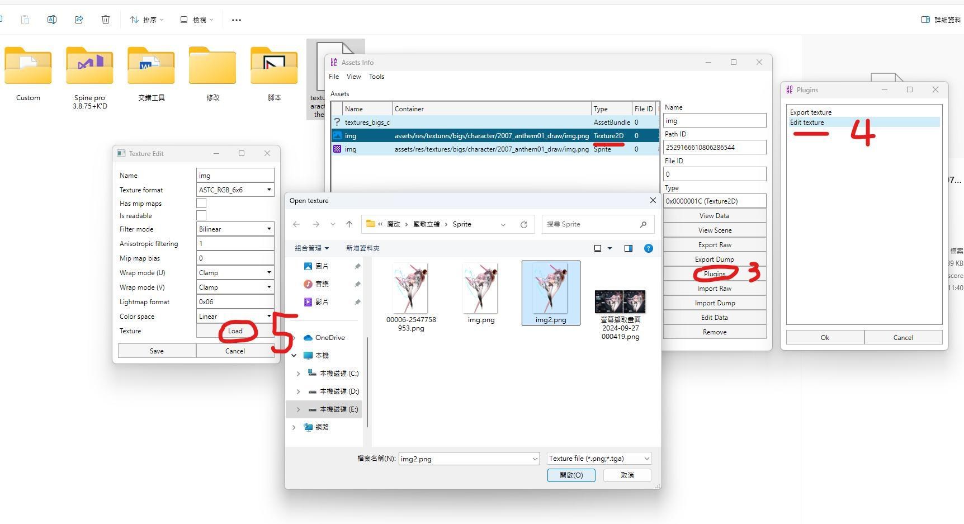Click the search magnifier in 搜尋 Sprite box

[643, 224]
